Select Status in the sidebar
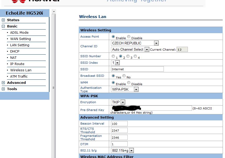This screenshot has height=158, width=225. 13,20
